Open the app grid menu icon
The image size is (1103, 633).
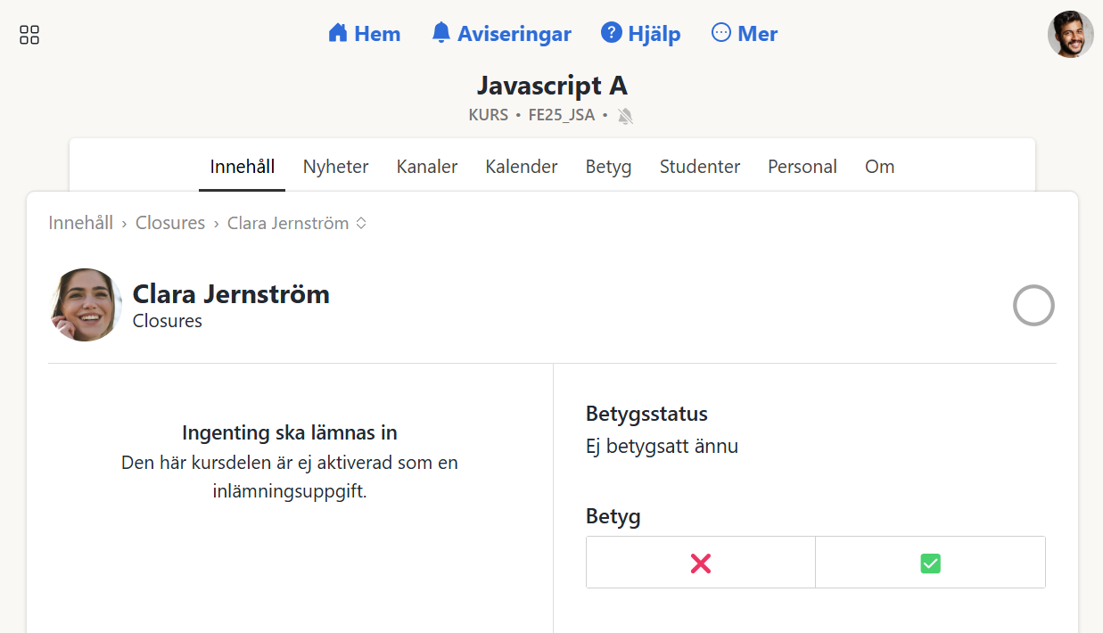[x=29, y=35]
